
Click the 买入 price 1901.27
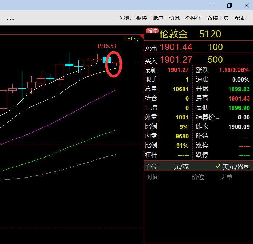176,60
